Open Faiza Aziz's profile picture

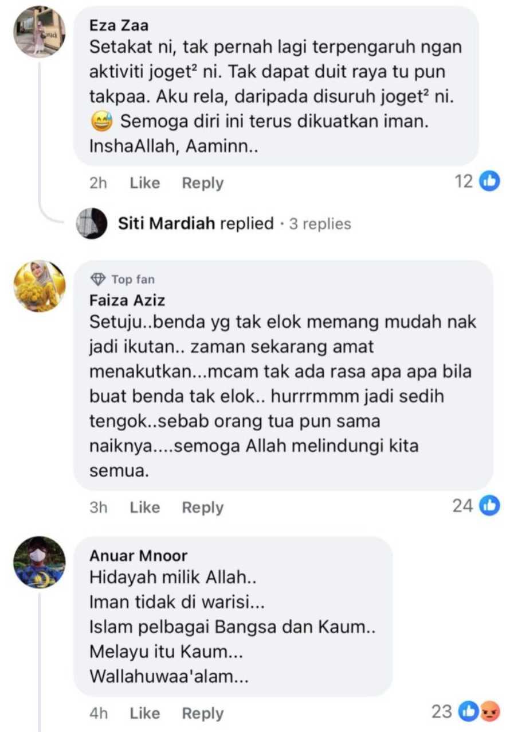(40, 286)
